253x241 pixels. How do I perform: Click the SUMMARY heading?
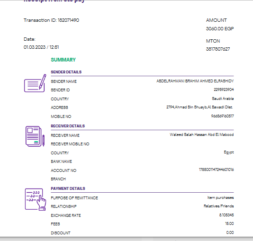(x=63, y=60)
